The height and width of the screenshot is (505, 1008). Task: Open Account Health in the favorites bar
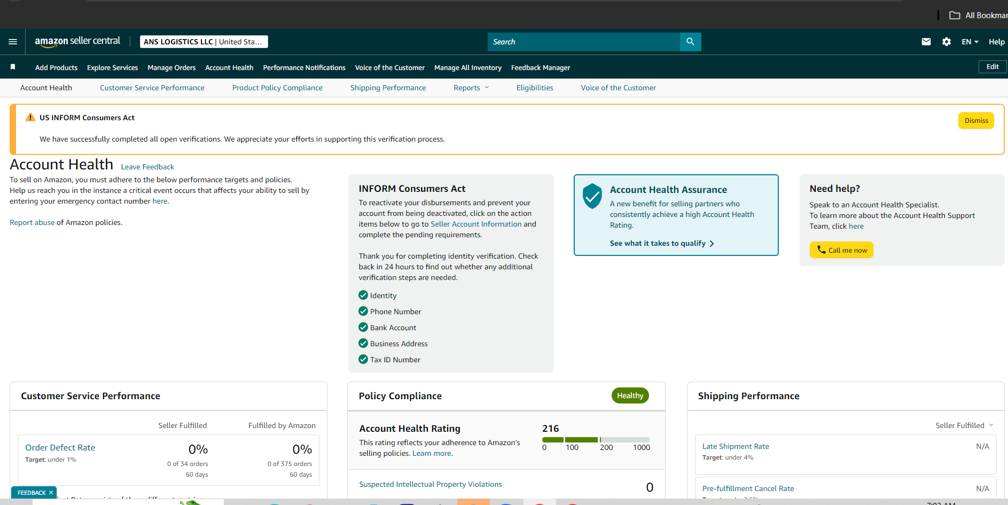pos(229,67)
